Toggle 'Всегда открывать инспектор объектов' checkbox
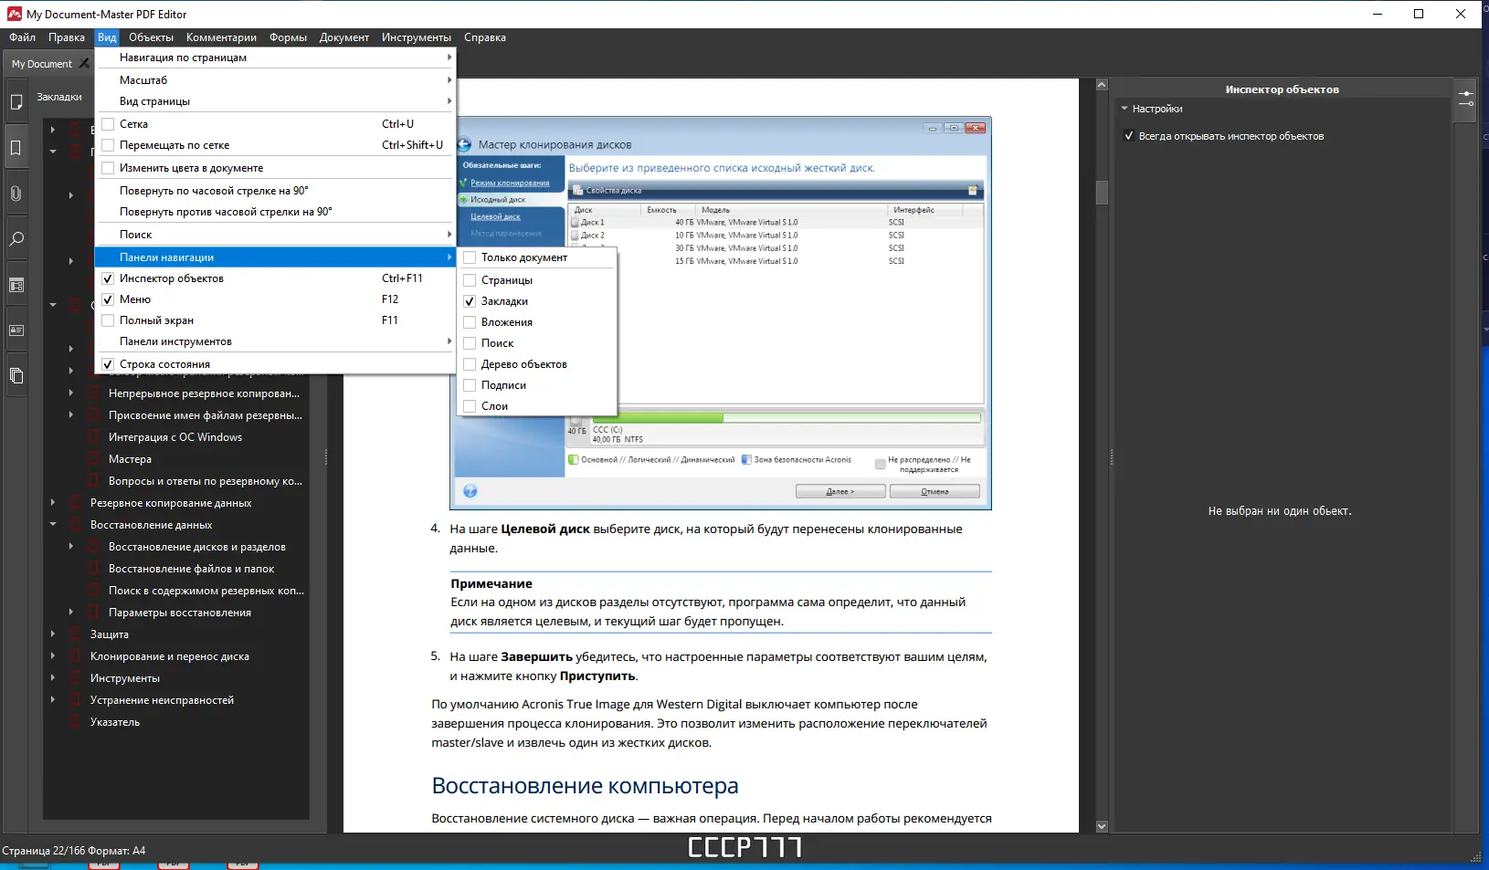The height and width of the screenshot is (870, 1489). 1131,135
